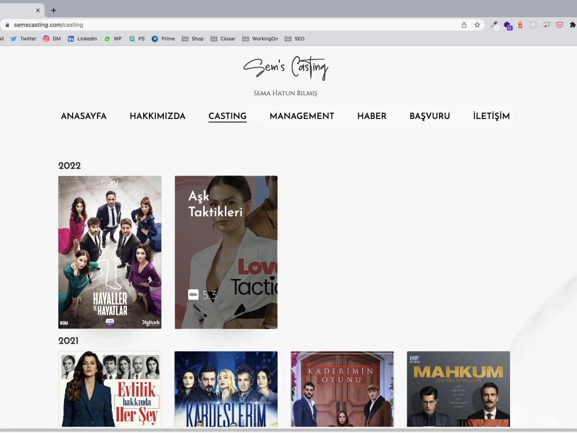577x433 pixels.
Task: Close the current browser tab
Action: click(38, 10)
